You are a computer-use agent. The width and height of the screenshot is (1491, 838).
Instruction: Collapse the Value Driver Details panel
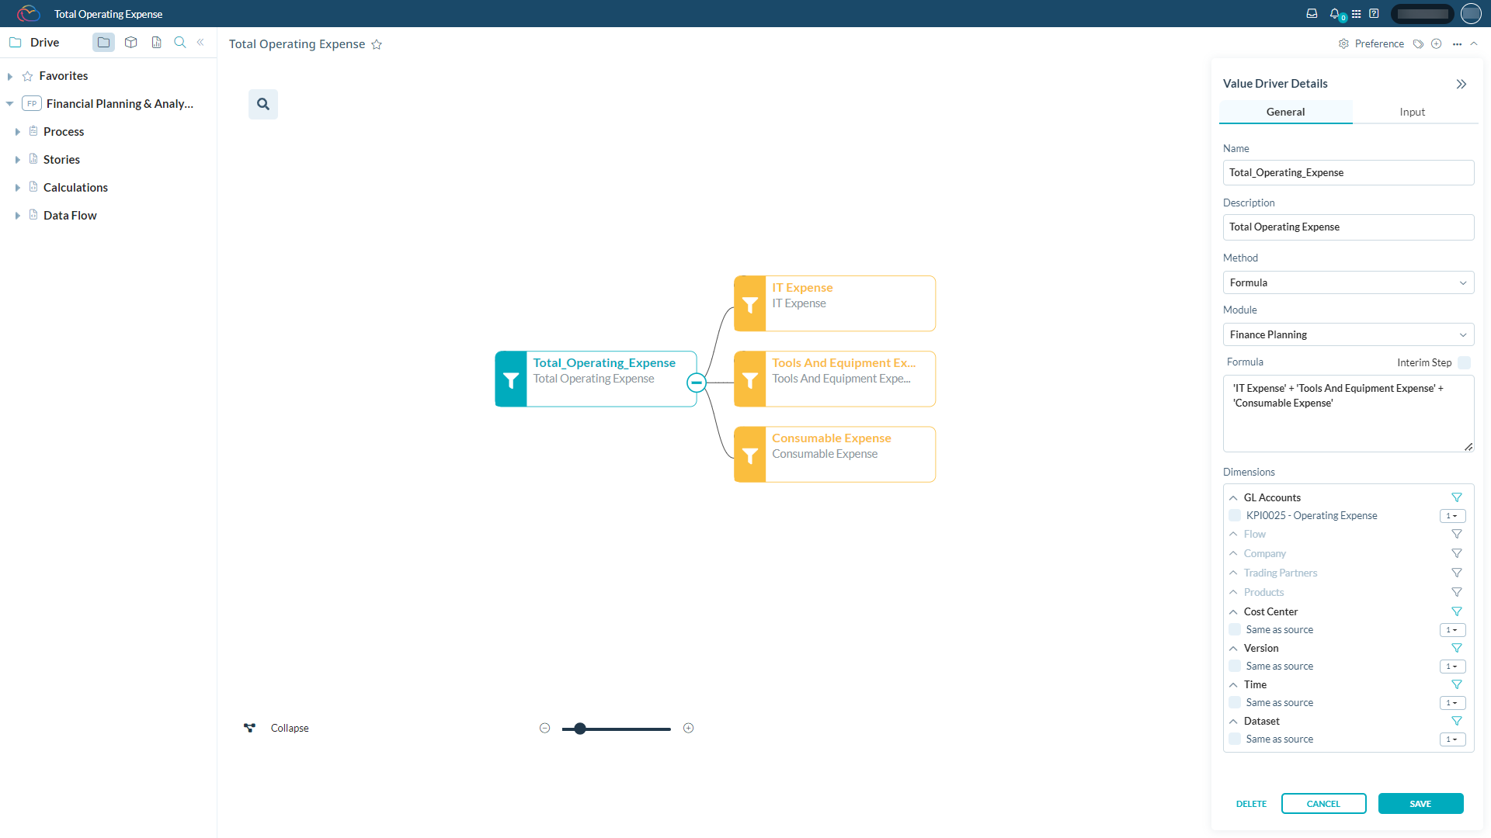tap(1461, 84)
